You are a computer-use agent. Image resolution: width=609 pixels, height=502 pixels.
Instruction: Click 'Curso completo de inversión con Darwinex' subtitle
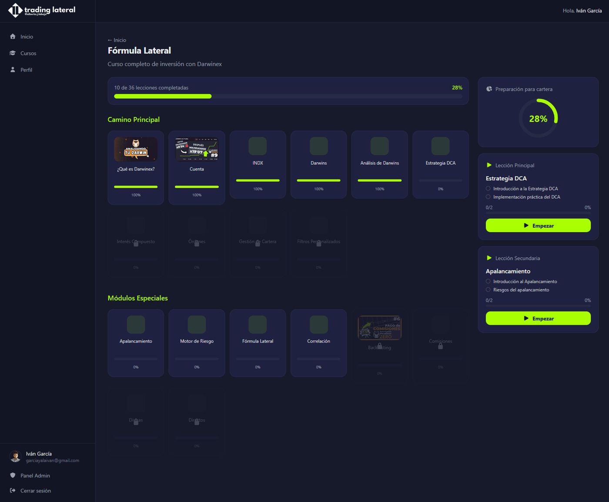pos(164,64)
